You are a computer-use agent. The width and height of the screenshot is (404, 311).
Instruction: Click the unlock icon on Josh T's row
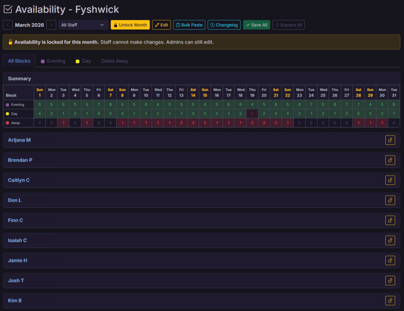click(390, 280)
